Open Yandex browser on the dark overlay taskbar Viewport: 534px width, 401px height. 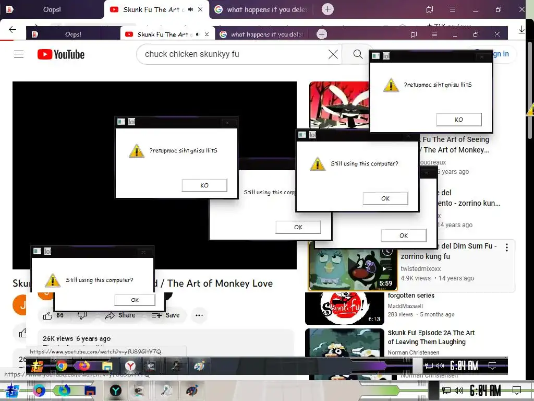130,366
